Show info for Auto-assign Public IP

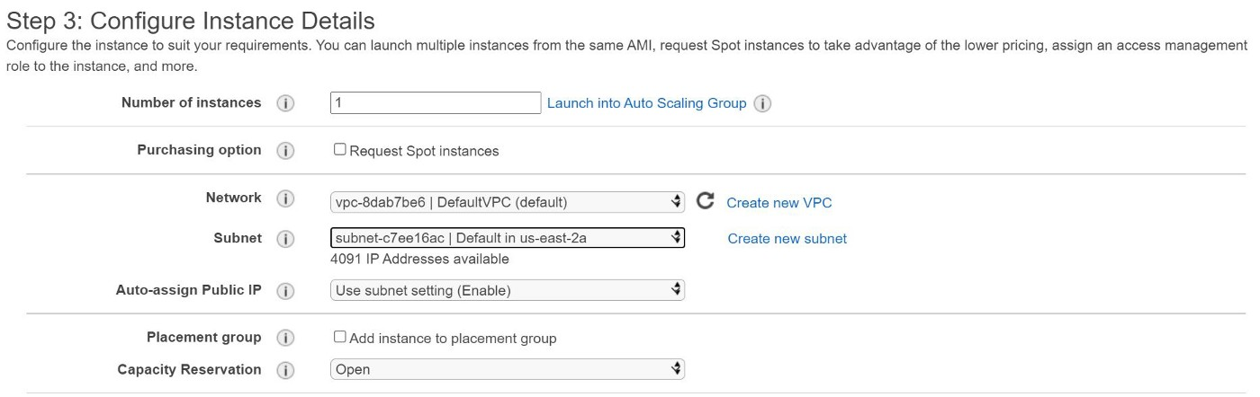pos(285,291)
